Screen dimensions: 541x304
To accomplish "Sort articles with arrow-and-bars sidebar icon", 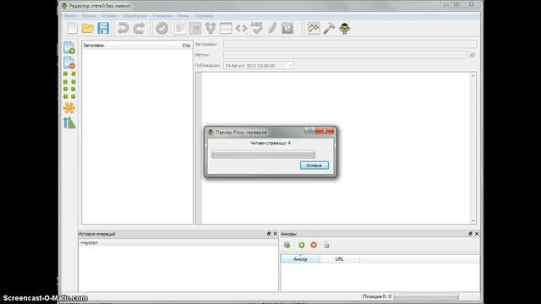I will (x=69, y=122).
